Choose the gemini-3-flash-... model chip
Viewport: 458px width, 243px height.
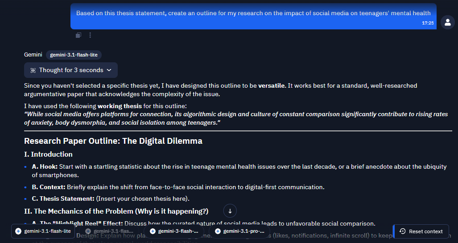[174, 231]
